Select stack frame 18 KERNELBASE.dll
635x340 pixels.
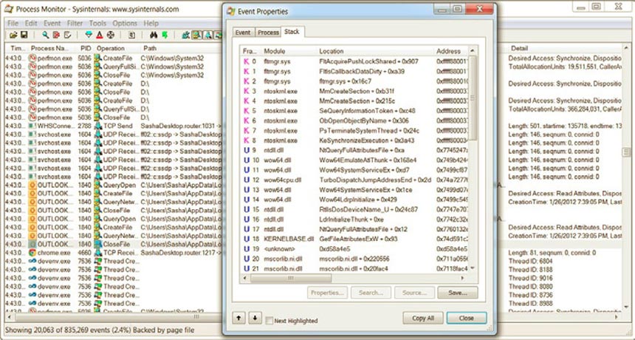354,239
